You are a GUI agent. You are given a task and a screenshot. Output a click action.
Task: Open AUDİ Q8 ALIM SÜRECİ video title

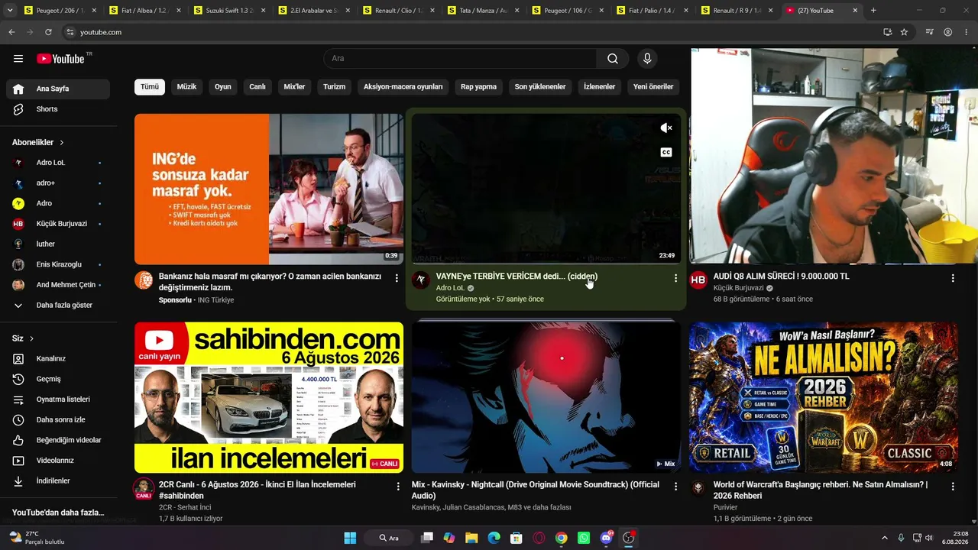[x=781, y=277]
